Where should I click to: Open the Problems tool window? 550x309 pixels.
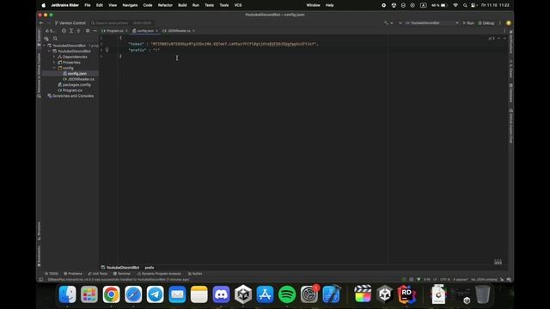(73, 274)
